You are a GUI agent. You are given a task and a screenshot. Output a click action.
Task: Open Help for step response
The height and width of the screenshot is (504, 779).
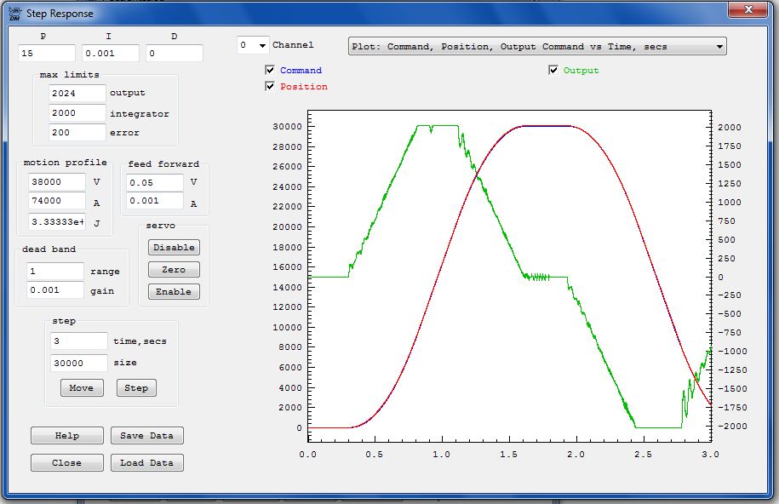[67, 435]
